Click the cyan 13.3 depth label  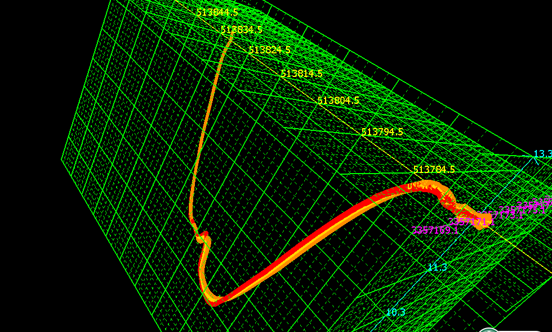[542, 154]
